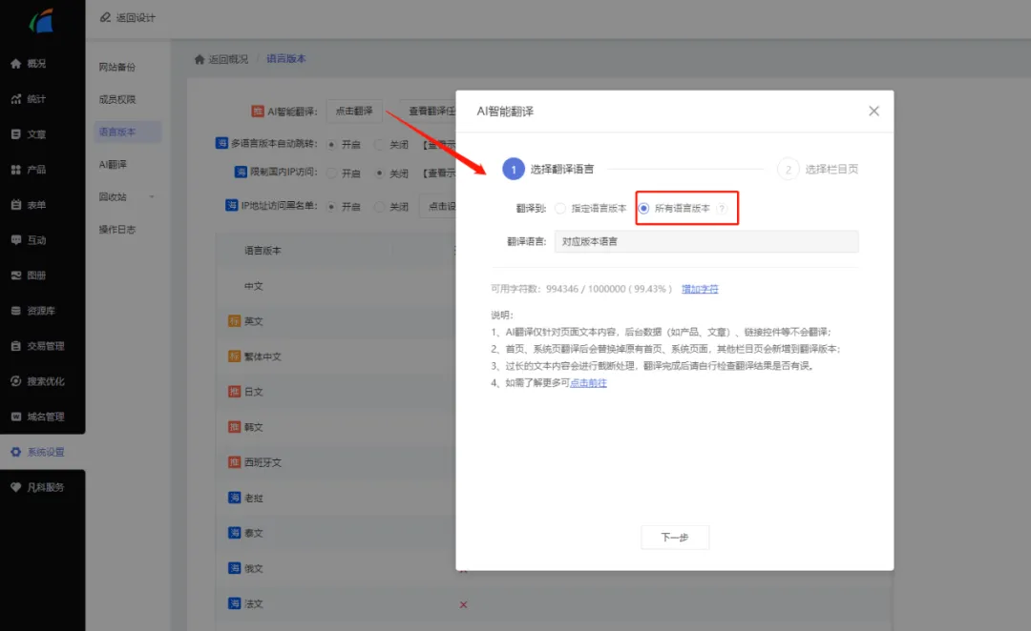Click the 翻译语言 field 对应版本语言
Screen dimensions: 1031x631
[x=706, y=242]
